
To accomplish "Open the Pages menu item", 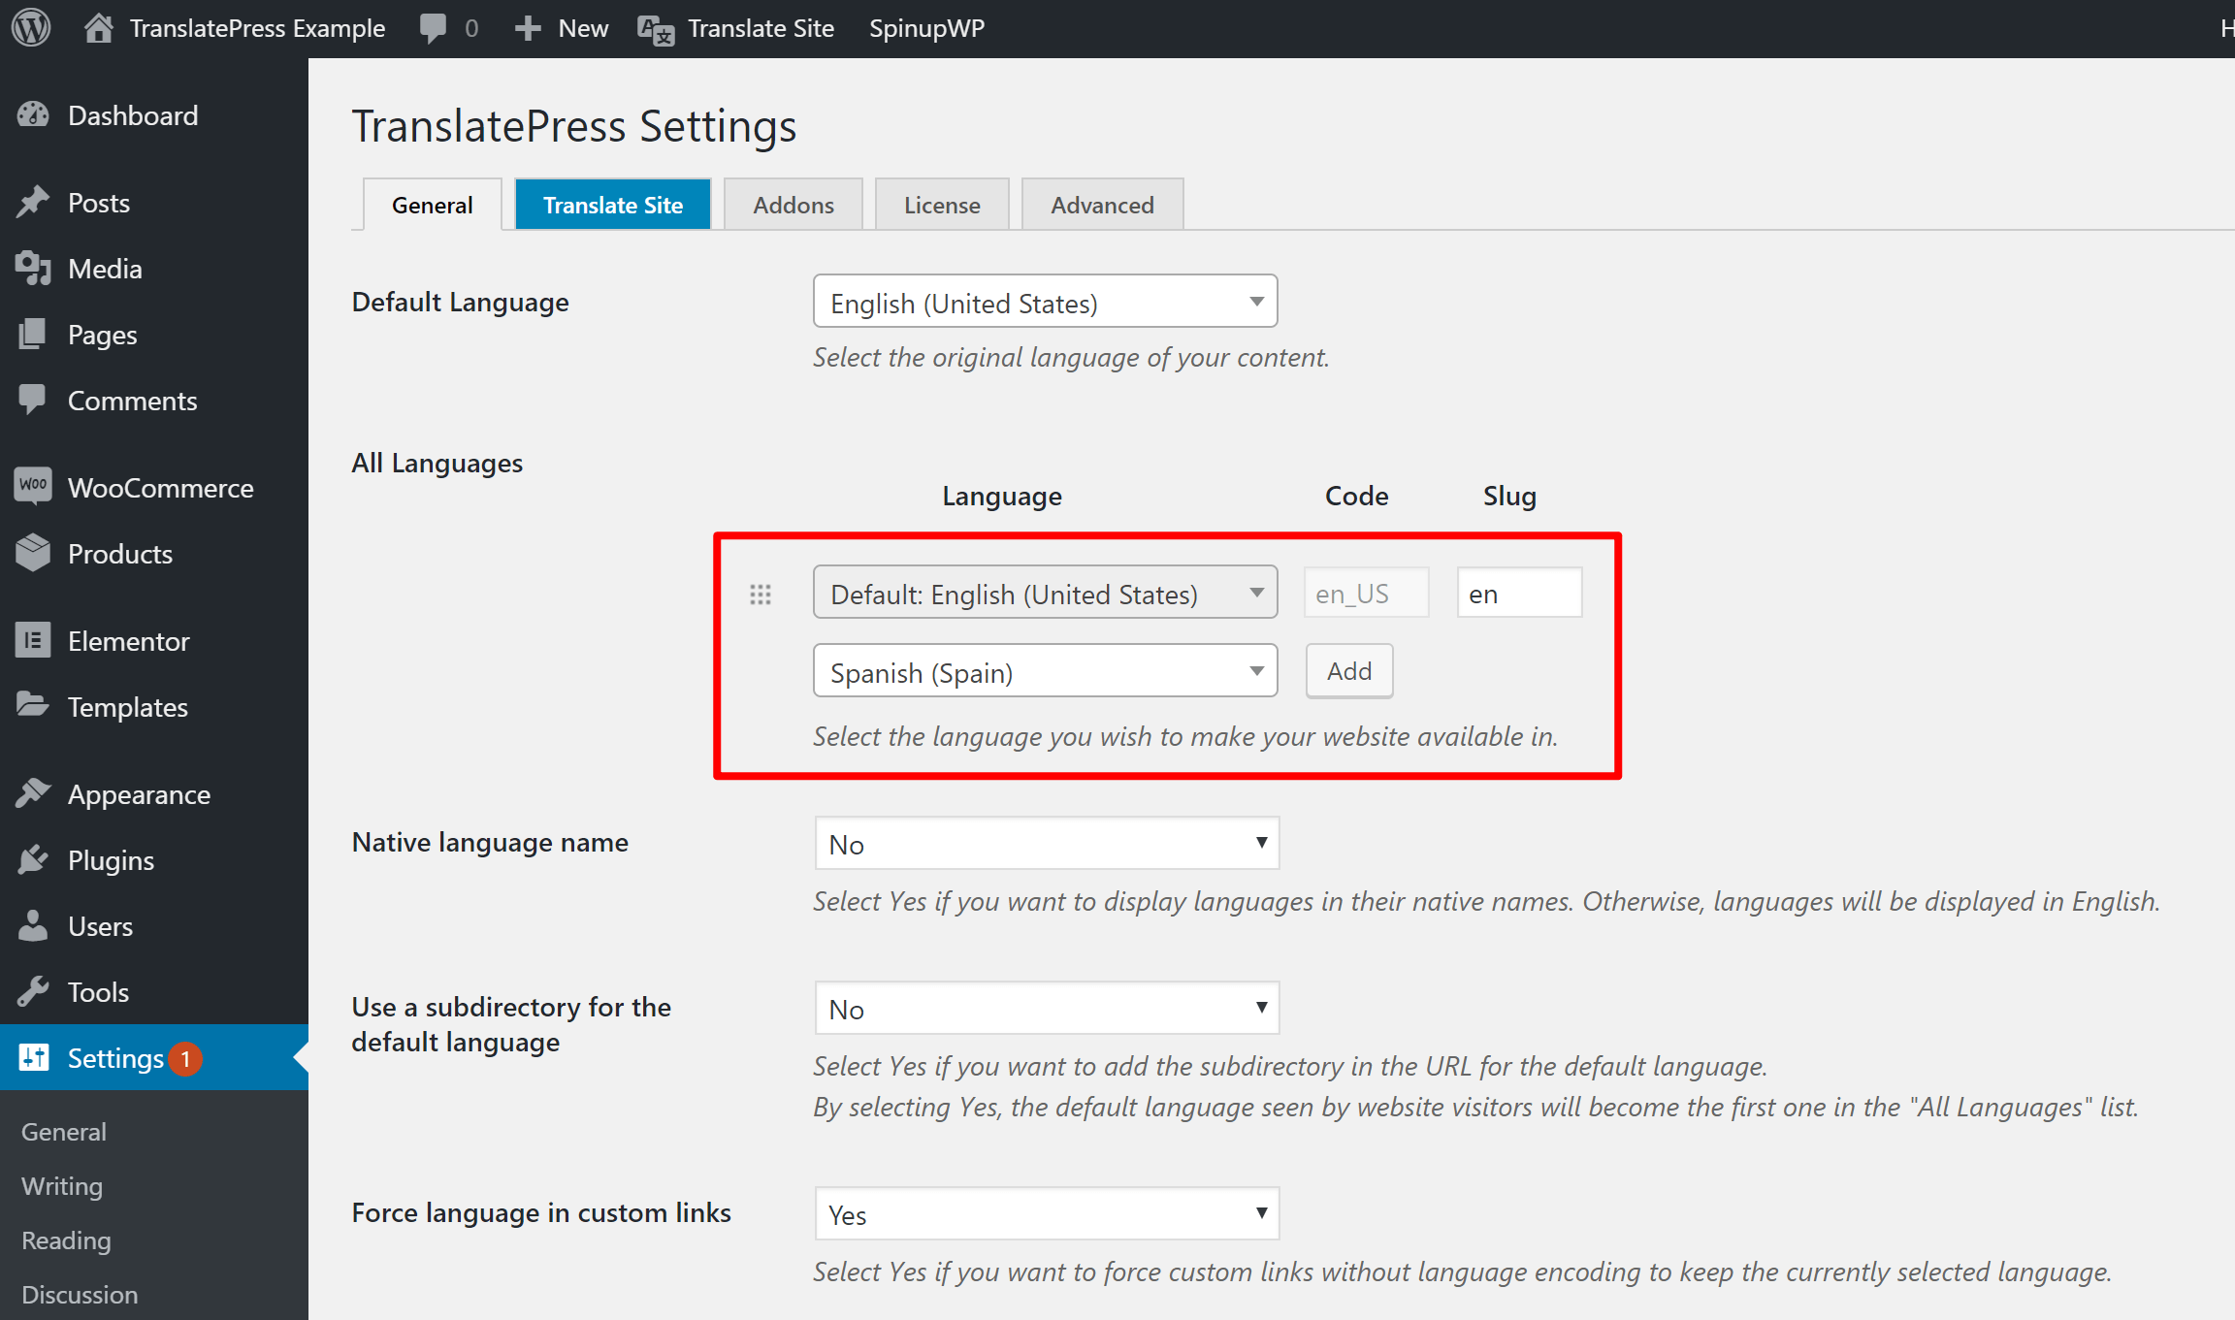I will click(154, 334).
